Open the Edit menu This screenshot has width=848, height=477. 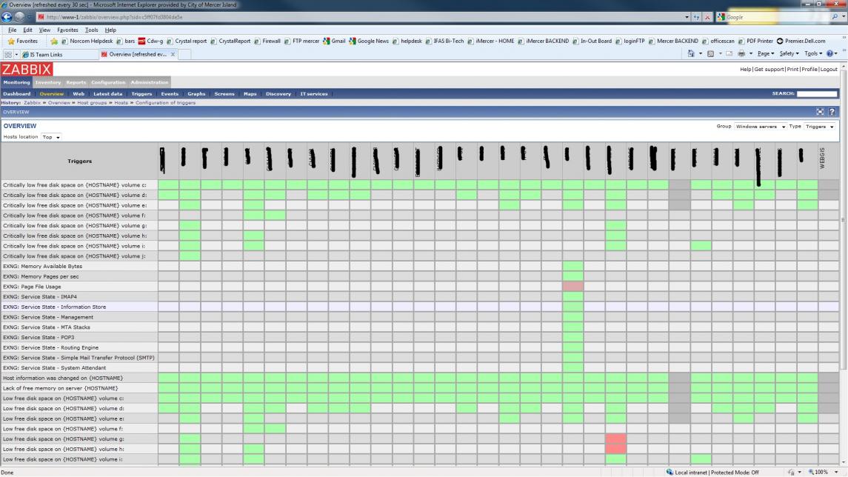27,30
